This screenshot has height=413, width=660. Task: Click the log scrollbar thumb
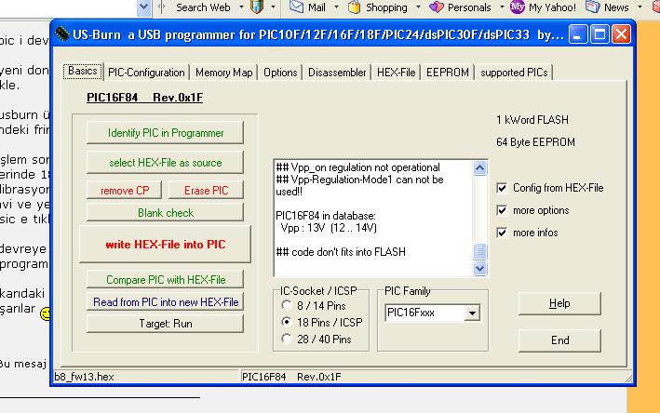479,251
